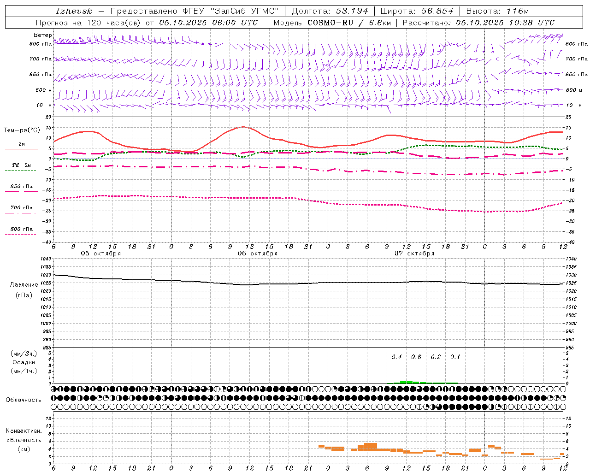Click the 'Рассчитано: 05.10.2025 10:38 UTC' timestamp
Image resolution: width=590 pixels, height=472 pixels.
[478, 23]
